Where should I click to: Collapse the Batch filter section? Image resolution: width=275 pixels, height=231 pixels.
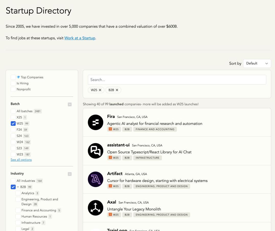[70, 104]
